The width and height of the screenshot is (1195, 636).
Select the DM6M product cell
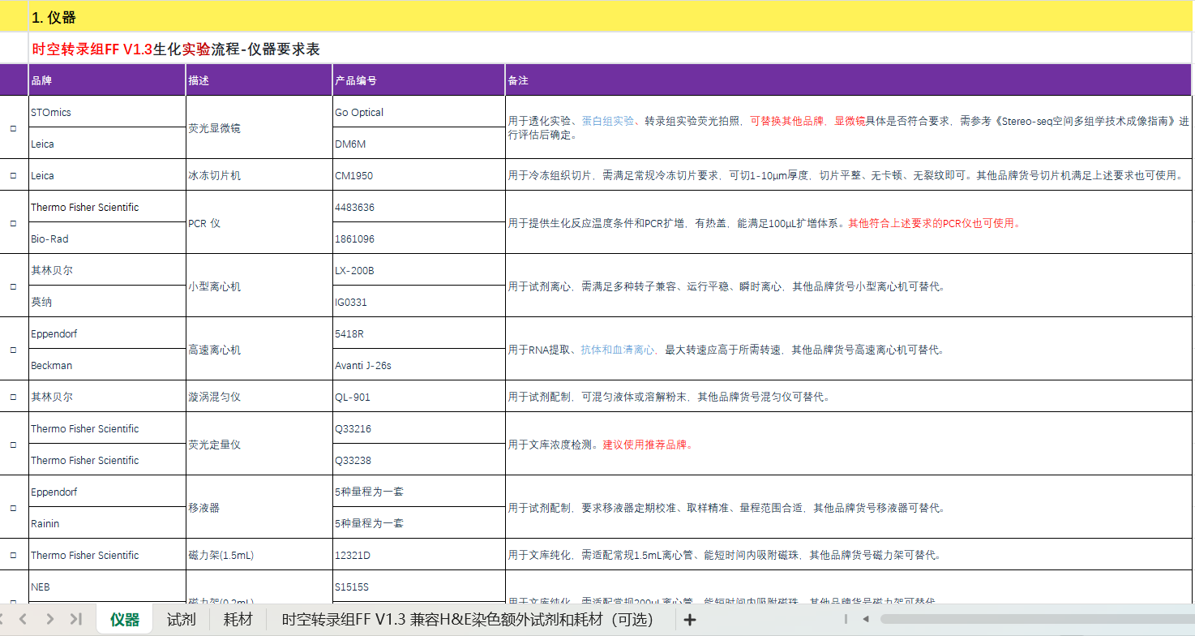click(x=418, y=144)
